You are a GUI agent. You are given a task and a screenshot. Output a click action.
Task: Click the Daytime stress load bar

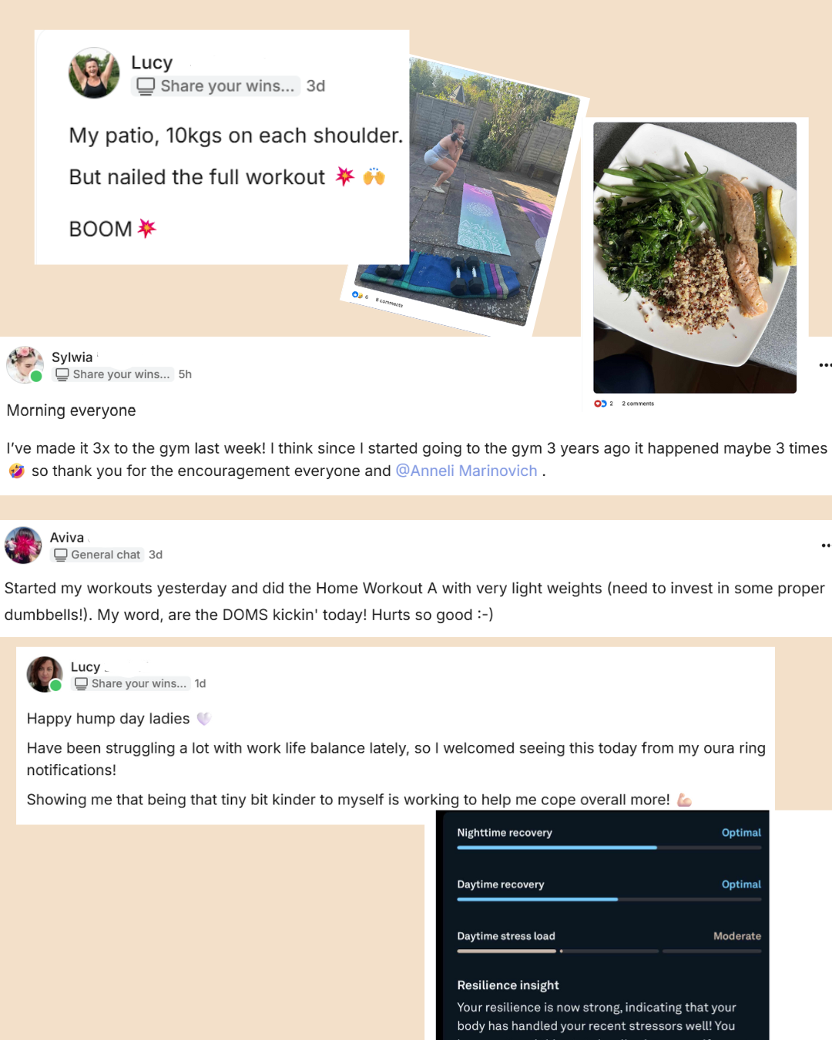coord(609,951)
